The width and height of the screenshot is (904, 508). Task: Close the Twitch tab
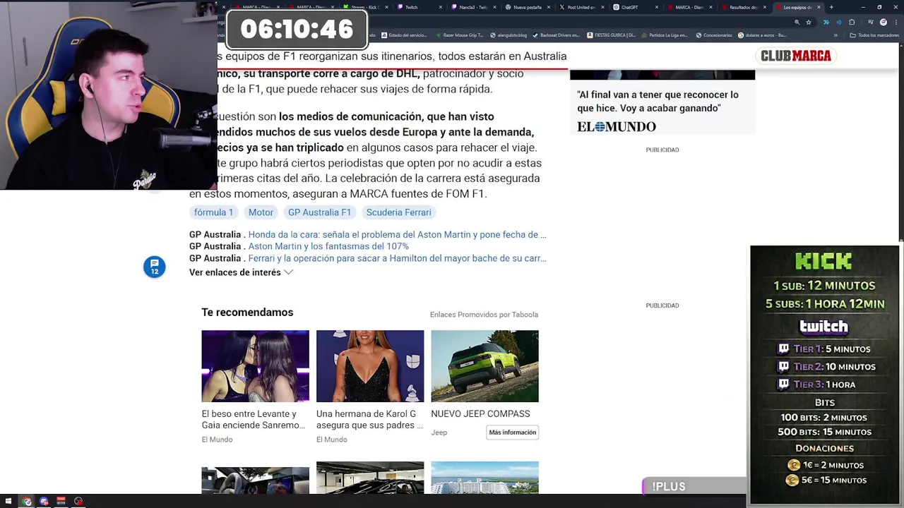coord(441,7)
